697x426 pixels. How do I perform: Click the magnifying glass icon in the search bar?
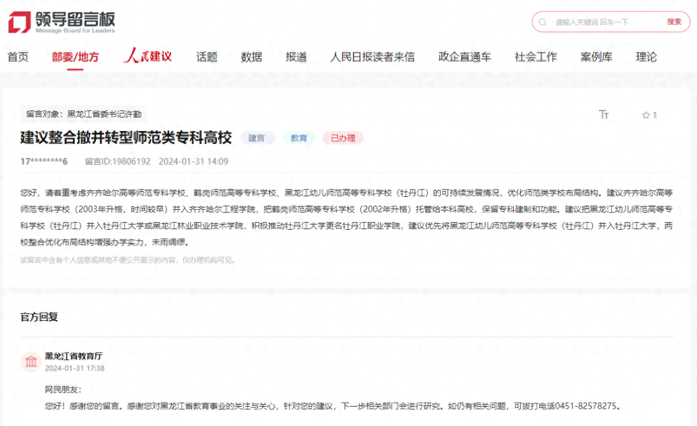click(542, 21)
